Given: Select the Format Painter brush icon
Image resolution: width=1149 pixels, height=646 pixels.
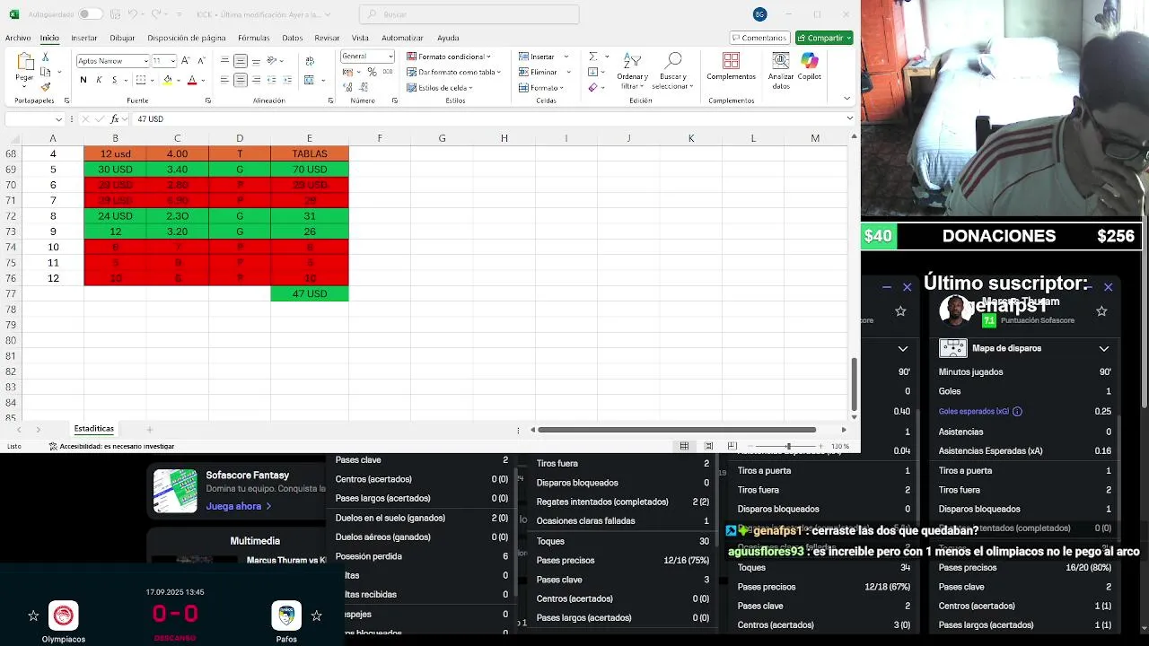Looking at the screenshot, I should pyautogui.click(x=46, y=87).
